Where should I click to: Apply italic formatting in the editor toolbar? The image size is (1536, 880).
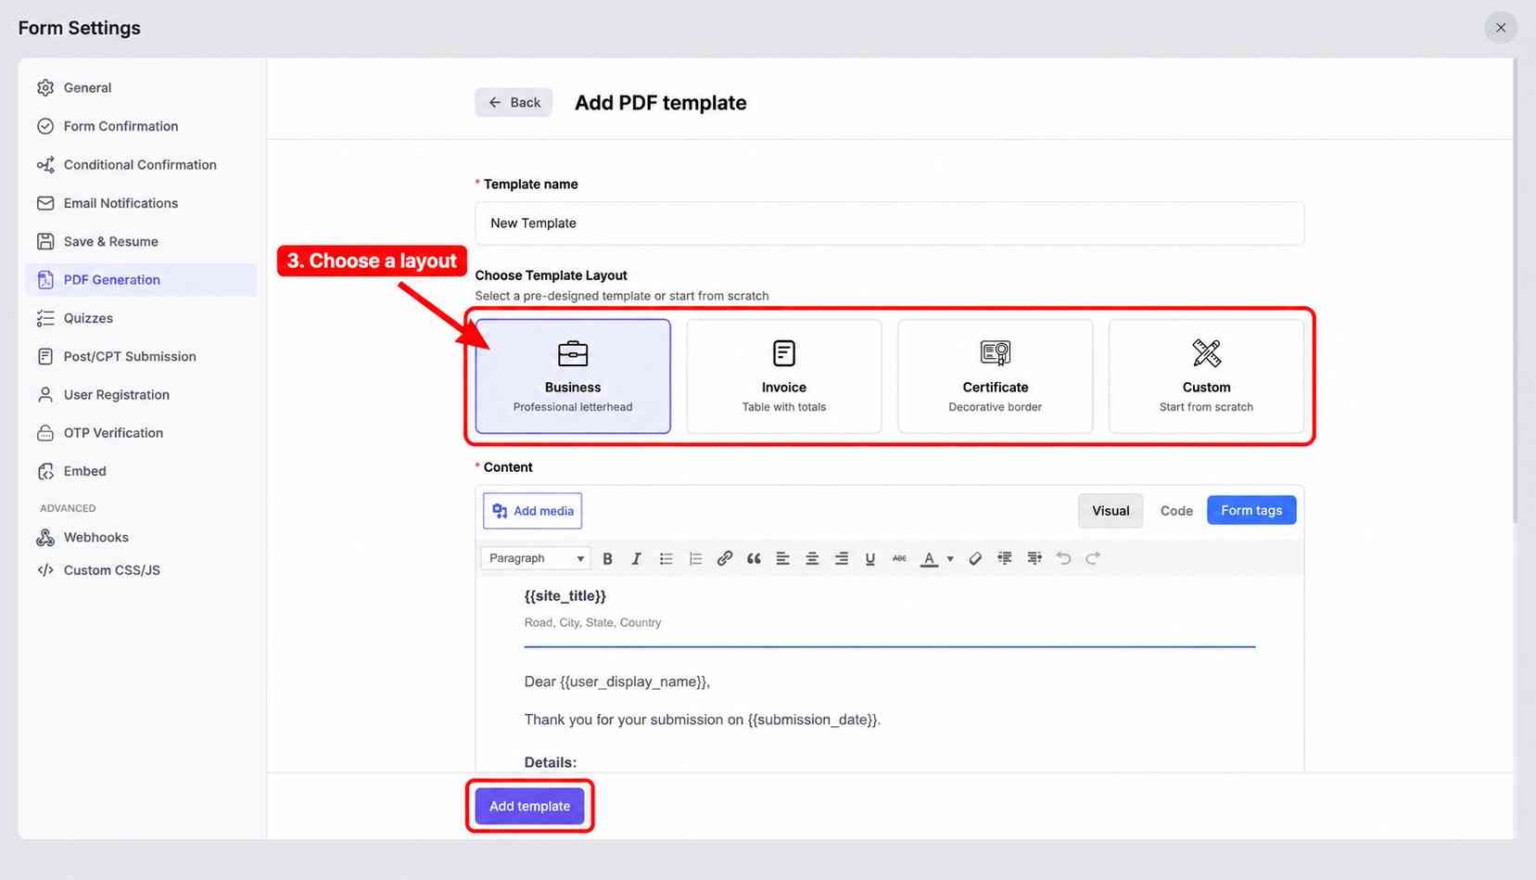pyautogui.click(x=636, y=558)
